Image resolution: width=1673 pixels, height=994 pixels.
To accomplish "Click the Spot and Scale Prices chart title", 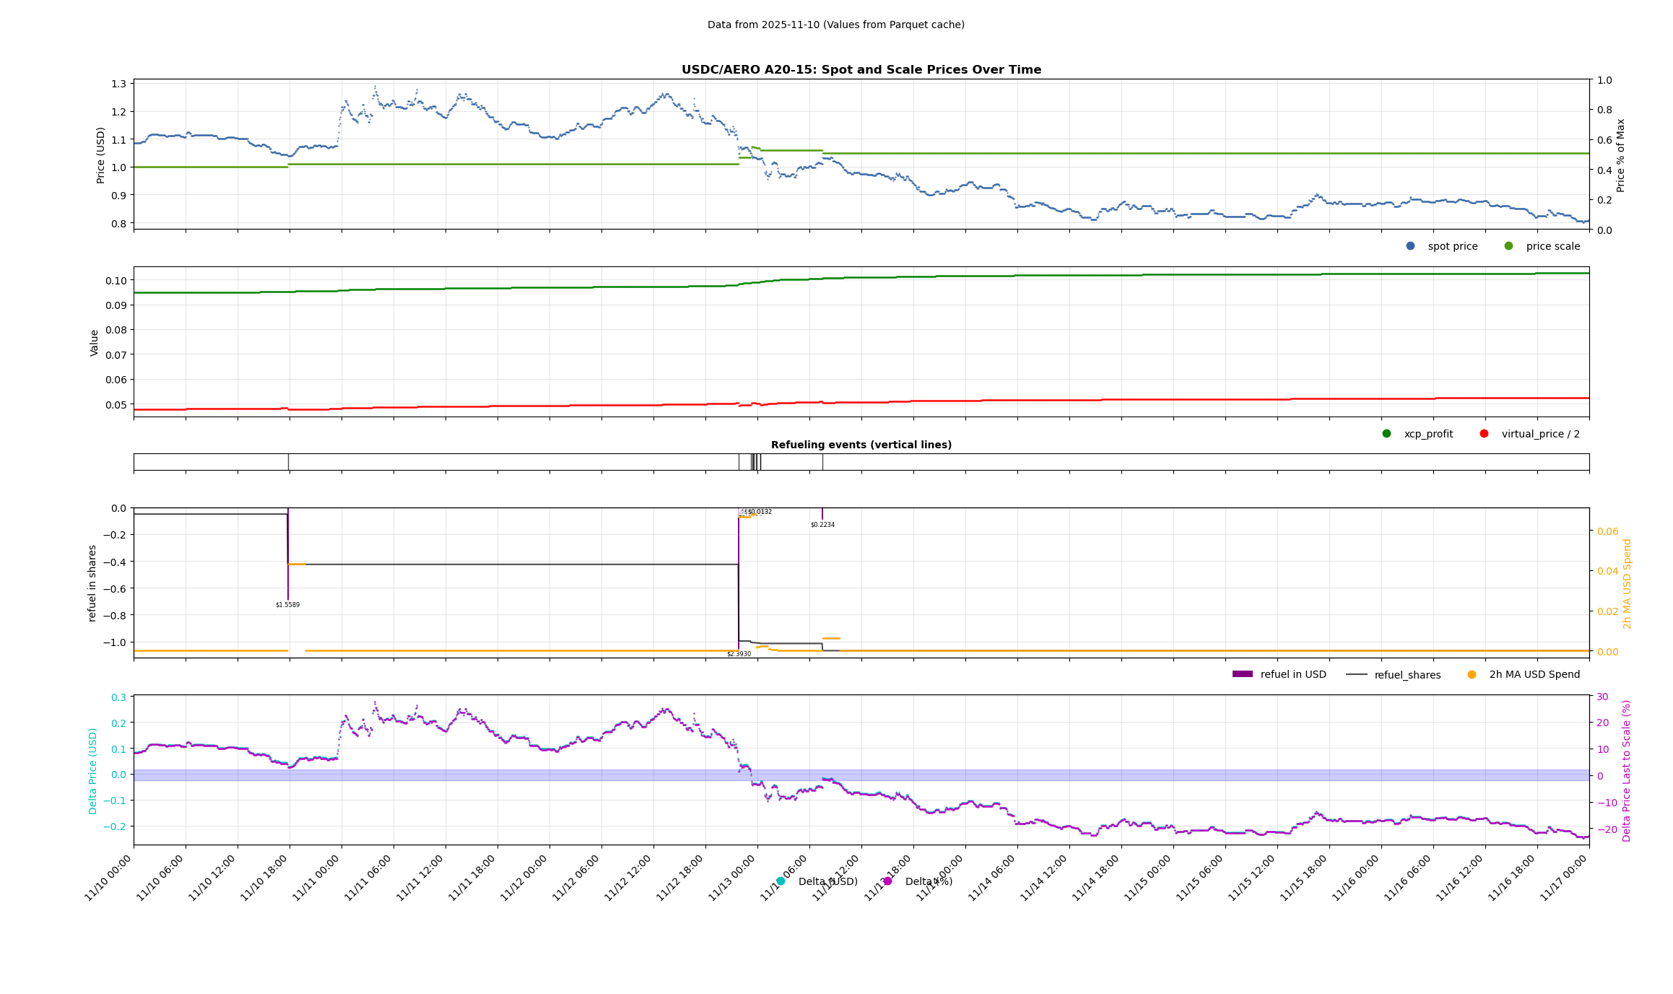I will [x=861, y=70].
